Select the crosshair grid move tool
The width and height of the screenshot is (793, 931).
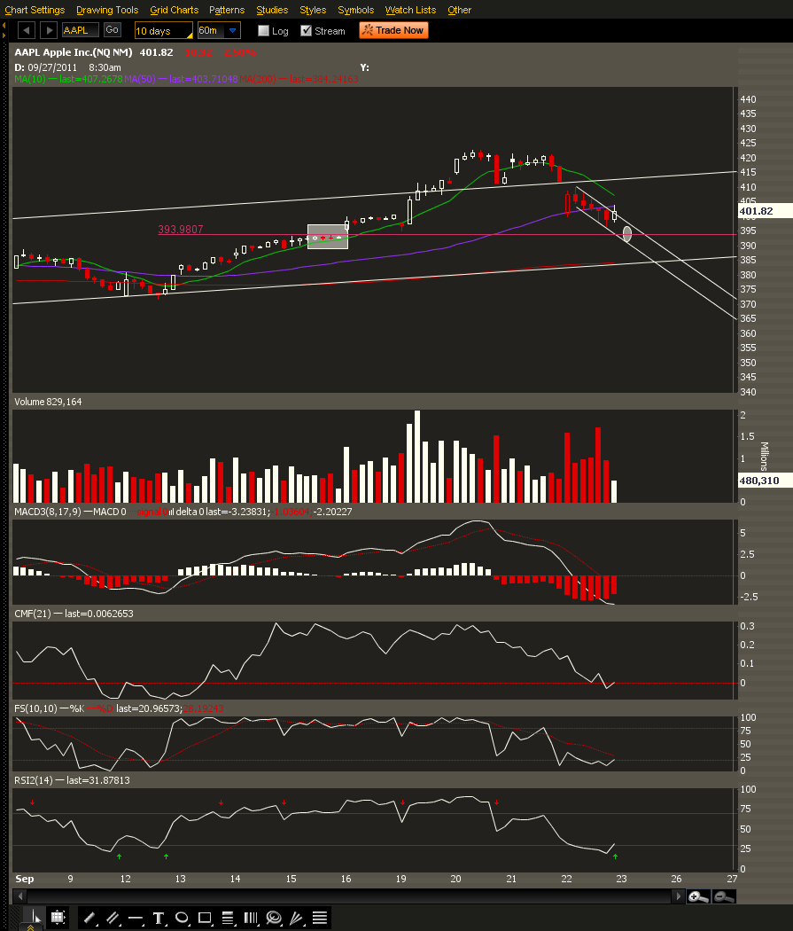(x=58, y=918)
